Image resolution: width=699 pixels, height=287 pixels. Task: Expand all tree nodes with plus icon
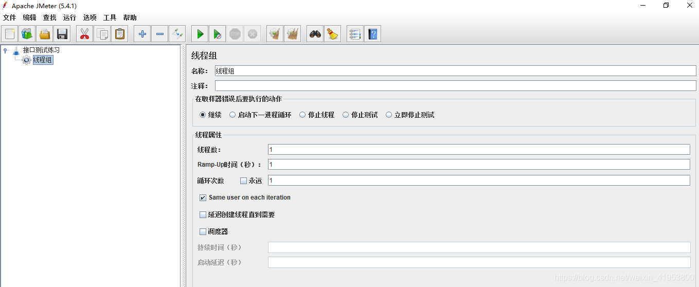142,34
